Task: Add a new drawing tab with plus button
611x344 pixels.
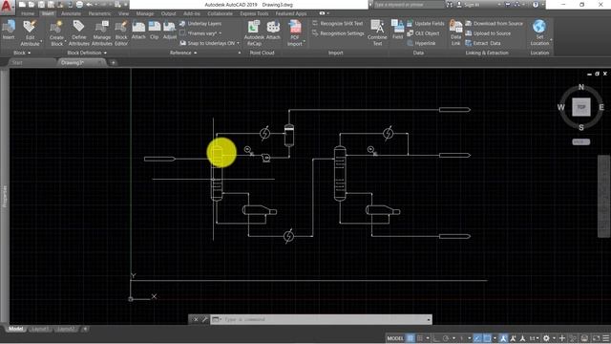Action: (x=113, y=62)
